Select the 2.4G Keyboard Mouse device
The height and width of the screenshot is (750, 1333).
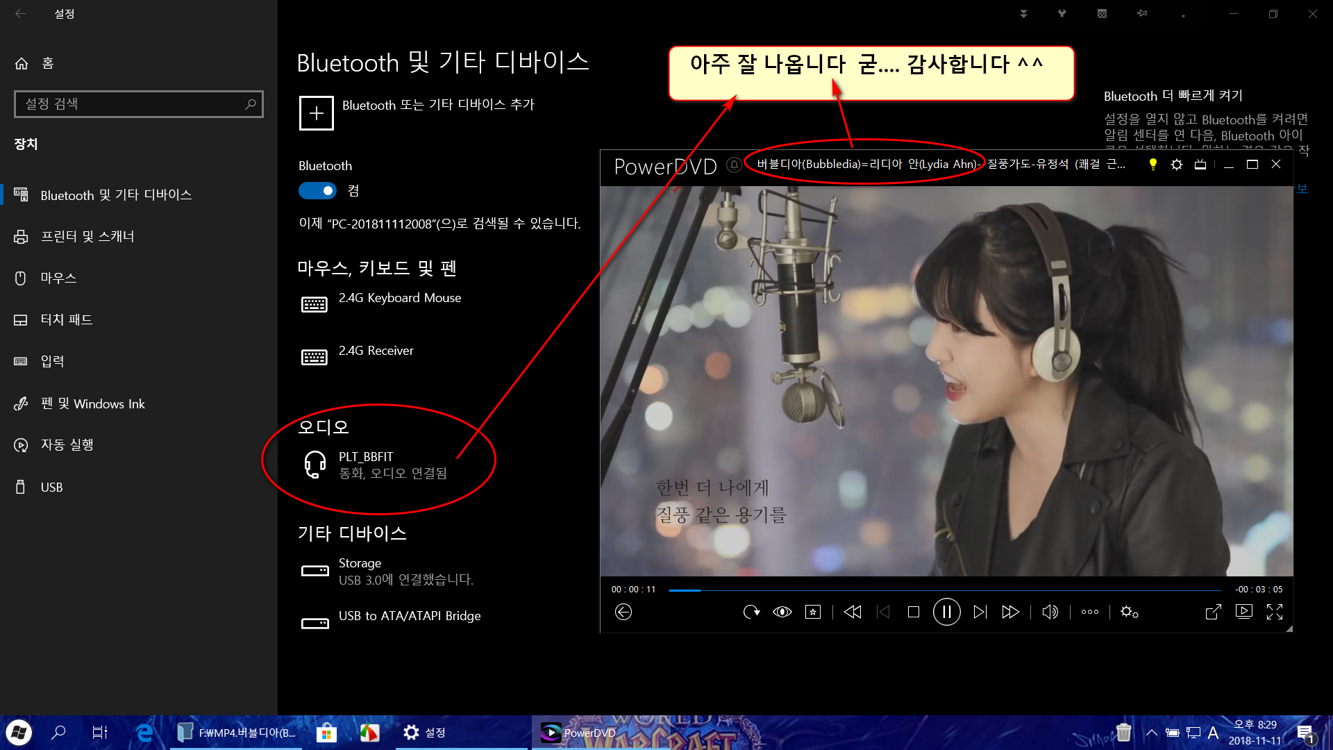[x=381, y=304]
